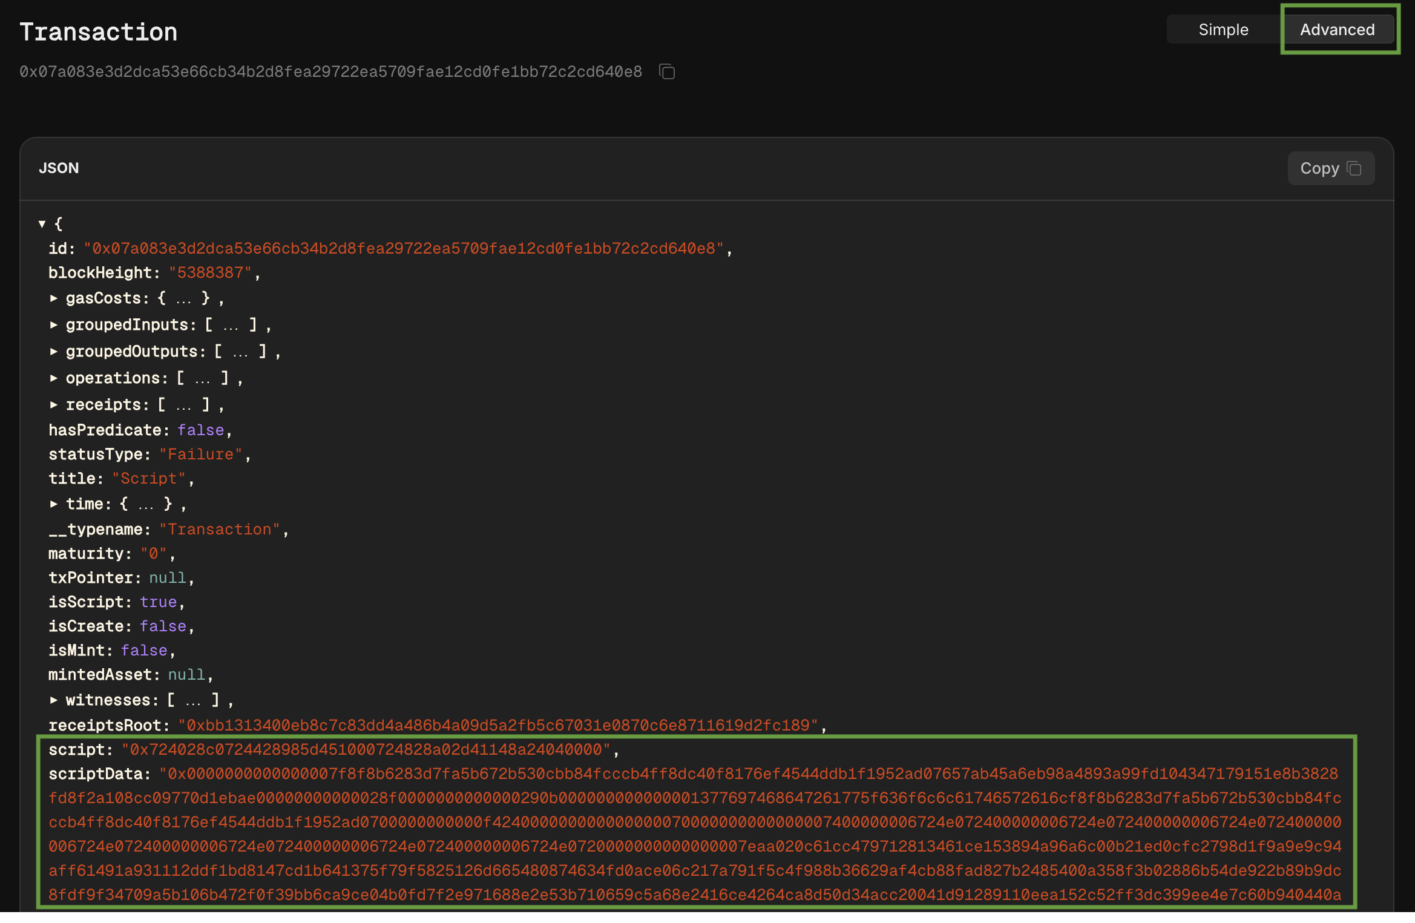Click the txPointer null value

coord(168,578)
